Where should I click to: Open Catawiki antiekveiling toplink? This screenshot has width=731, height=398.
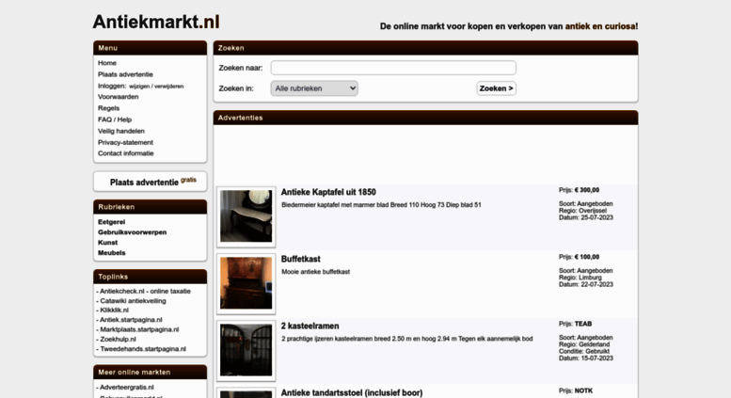click(133, 301)
